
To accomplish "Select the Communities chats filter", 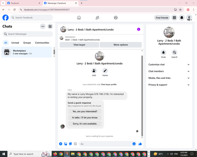I will [42, 43].
